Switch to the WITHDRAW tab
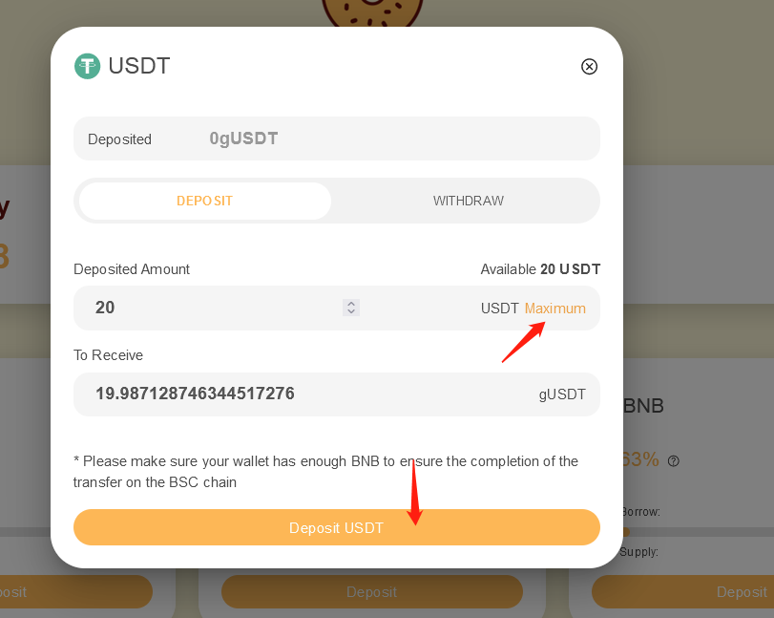774x618 pixels. click(x=468, y=201)
